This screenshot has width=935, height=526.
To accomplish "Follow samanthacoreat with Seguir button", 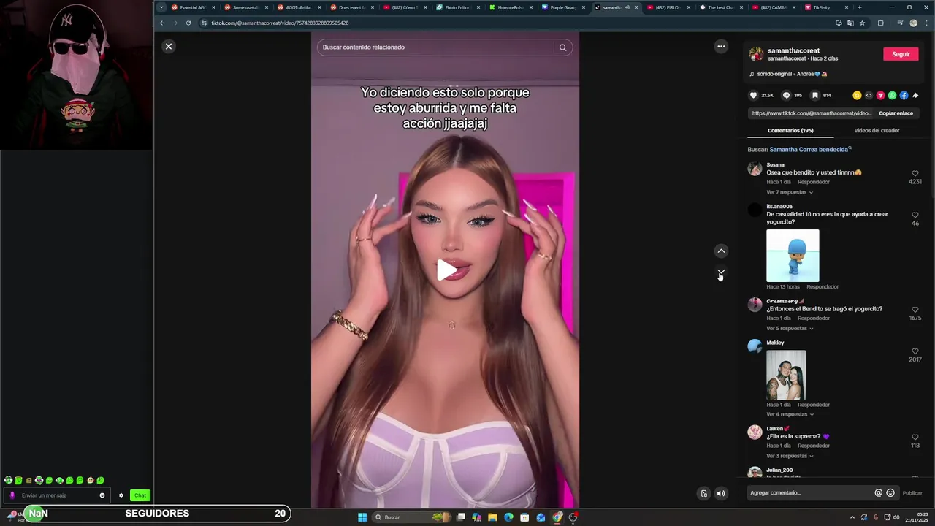I will pos(901,54).
